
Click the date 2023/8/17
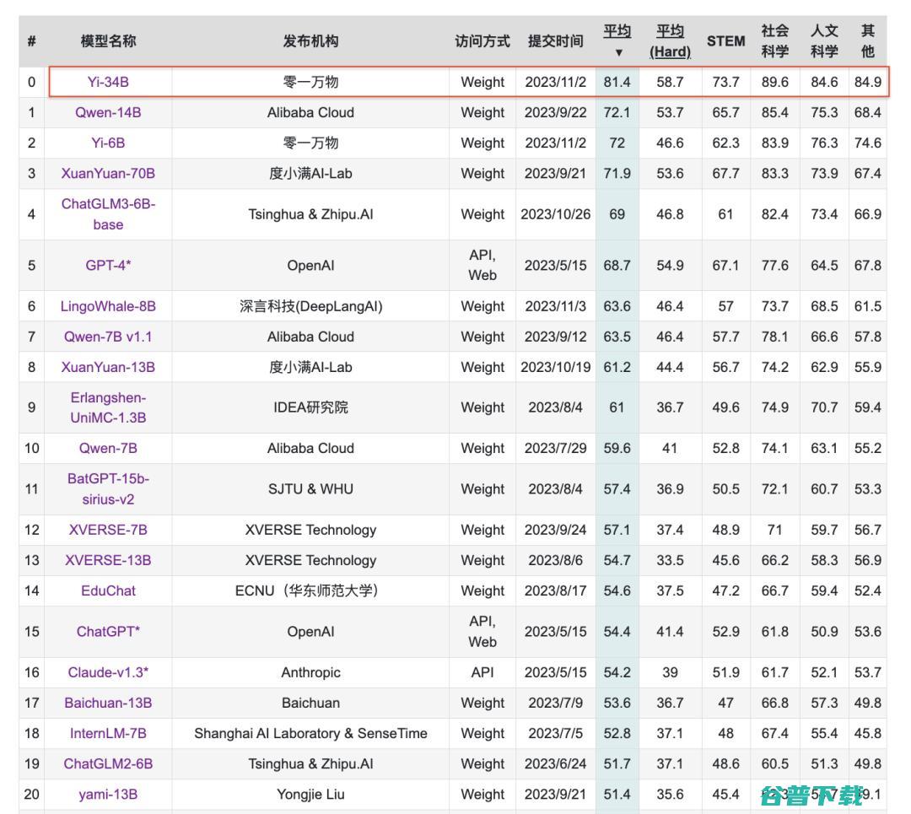coord(555,591)
